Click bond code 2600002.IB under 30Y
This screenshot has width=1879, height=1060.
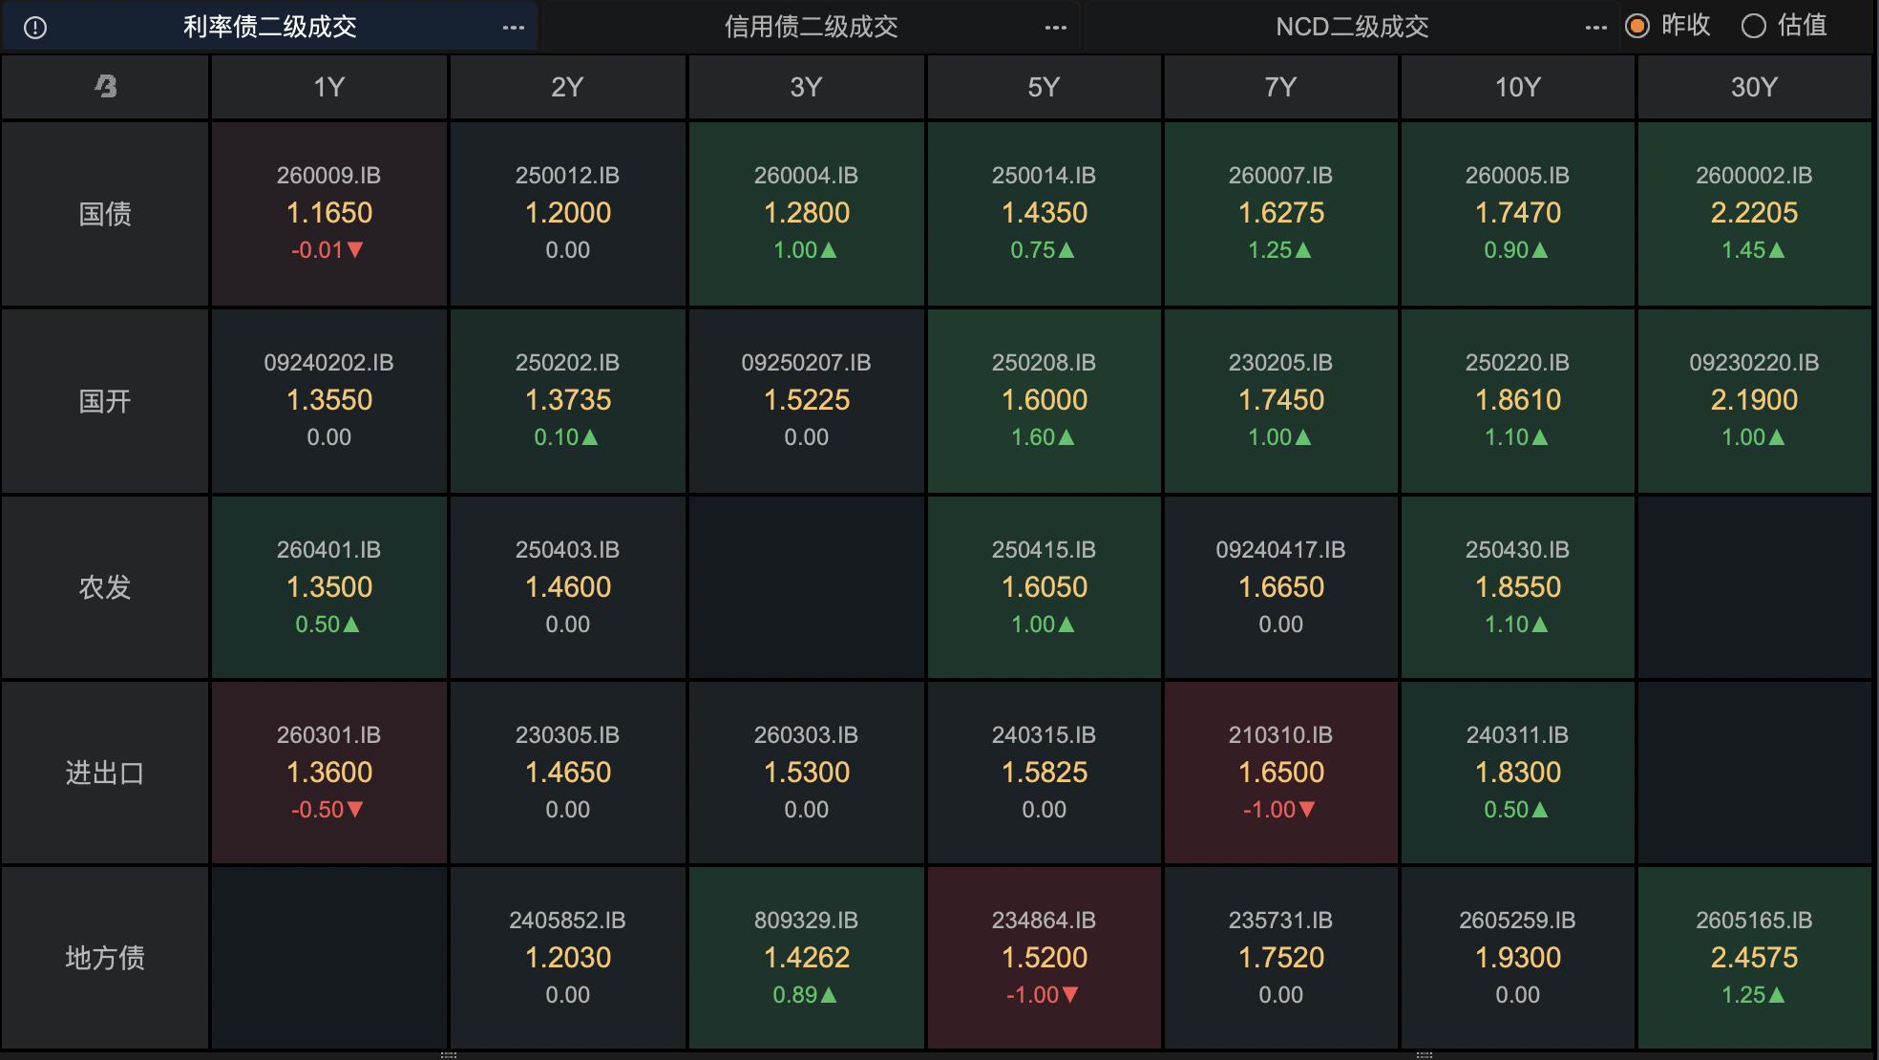pyautogui.click(x=1754, y=176)
